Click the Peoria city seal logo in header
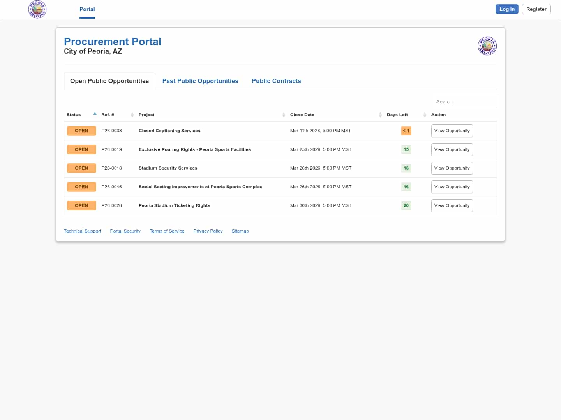Viewport: 561px width, 420px height. [37, 9]
